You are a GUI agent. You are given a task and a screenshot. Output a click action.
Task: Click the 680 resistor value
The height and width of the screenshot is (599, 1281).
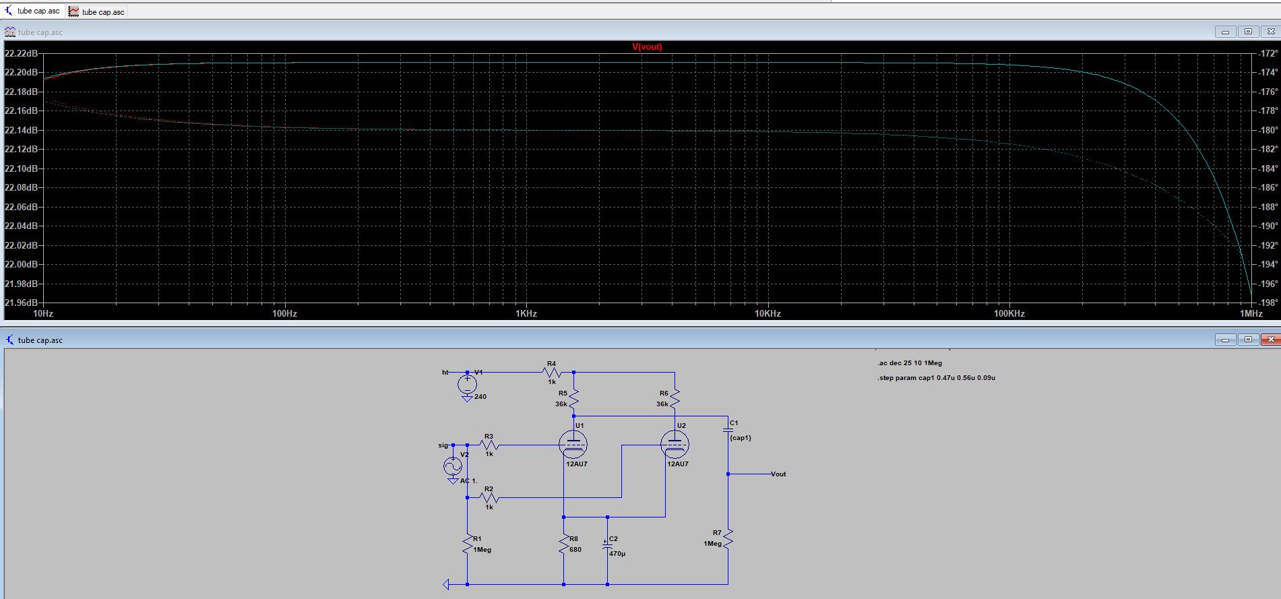575,550
